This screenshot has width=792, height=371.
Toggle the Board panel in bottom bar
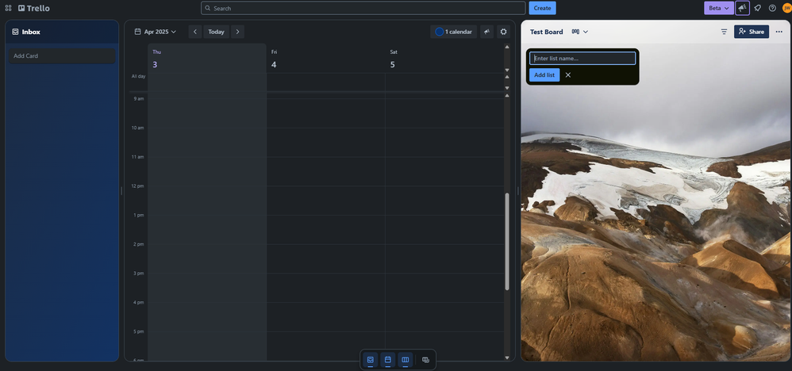[406, 360]
